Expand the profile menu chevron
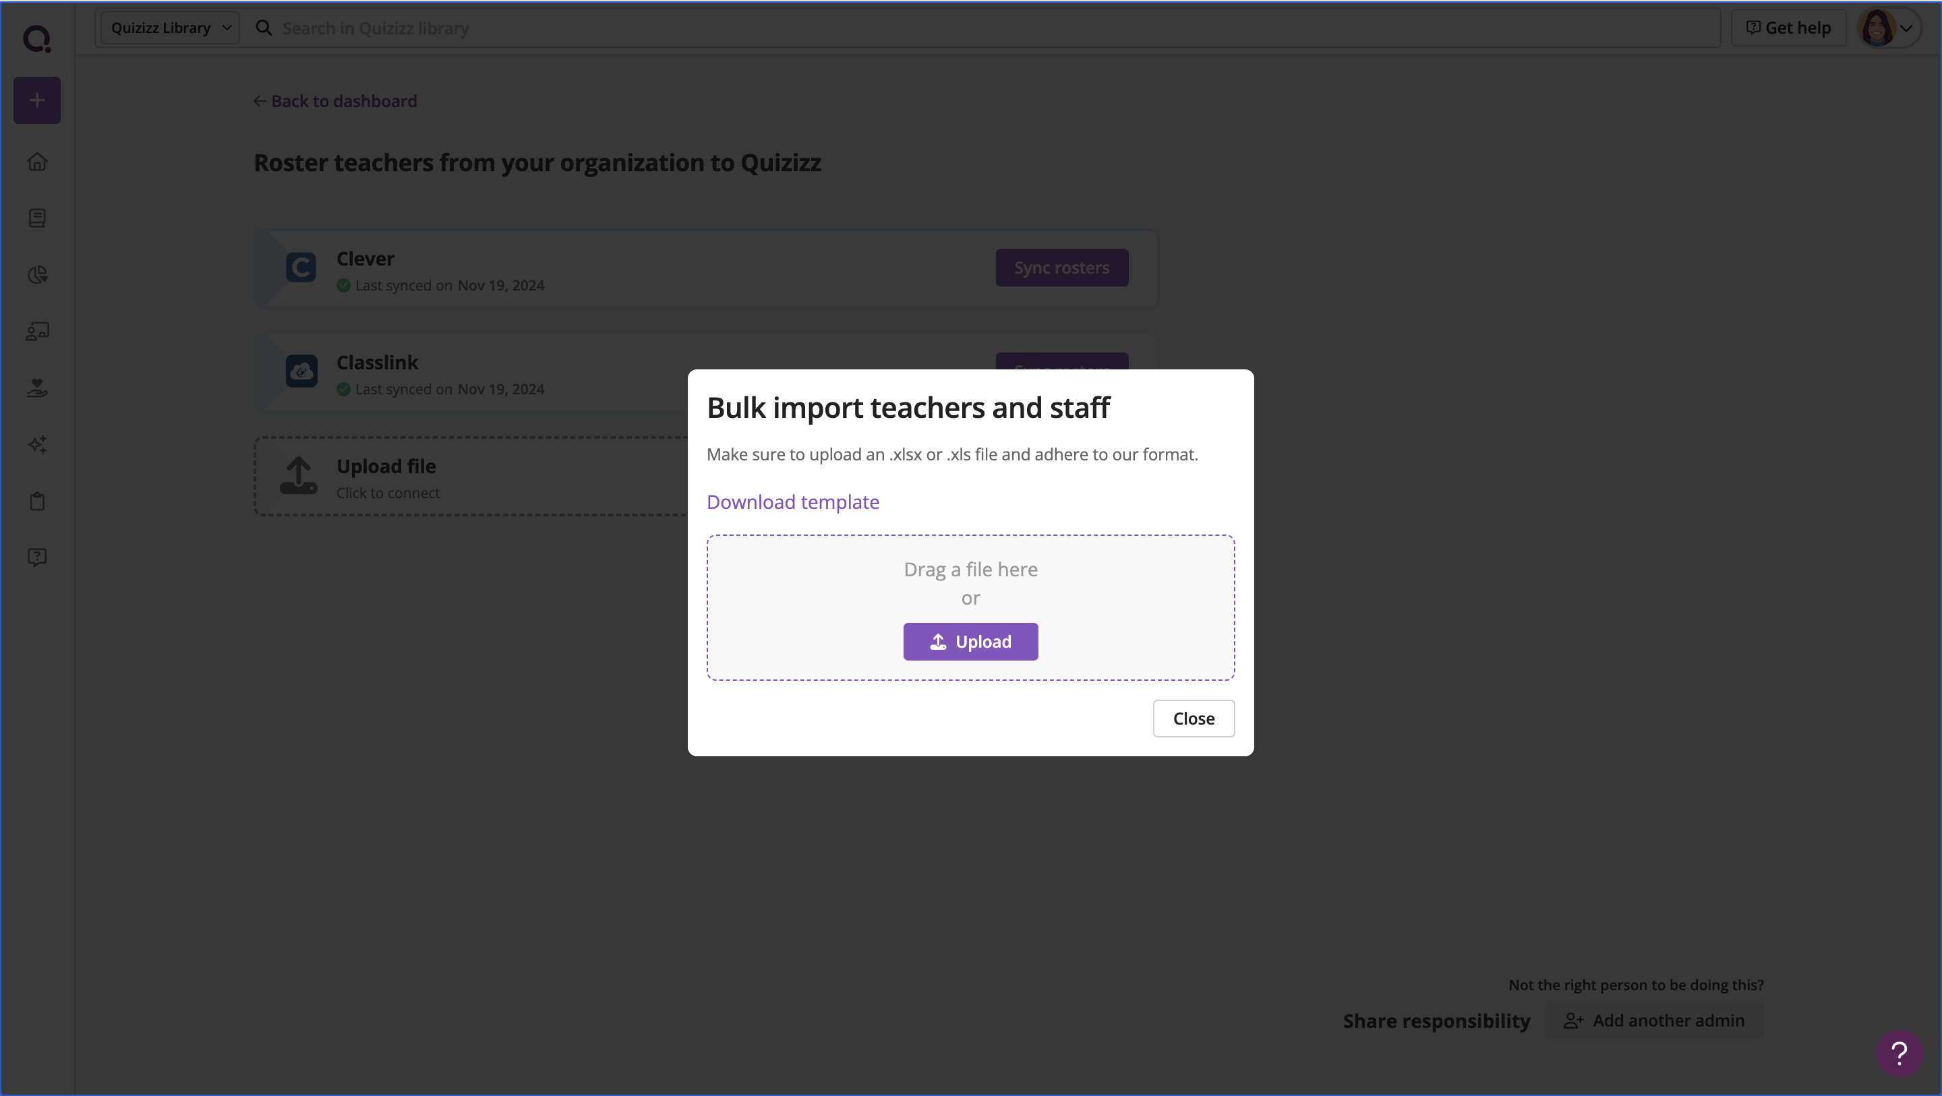The height and width of the screenshot is (1096, 1942). [x=1906, y=28]
